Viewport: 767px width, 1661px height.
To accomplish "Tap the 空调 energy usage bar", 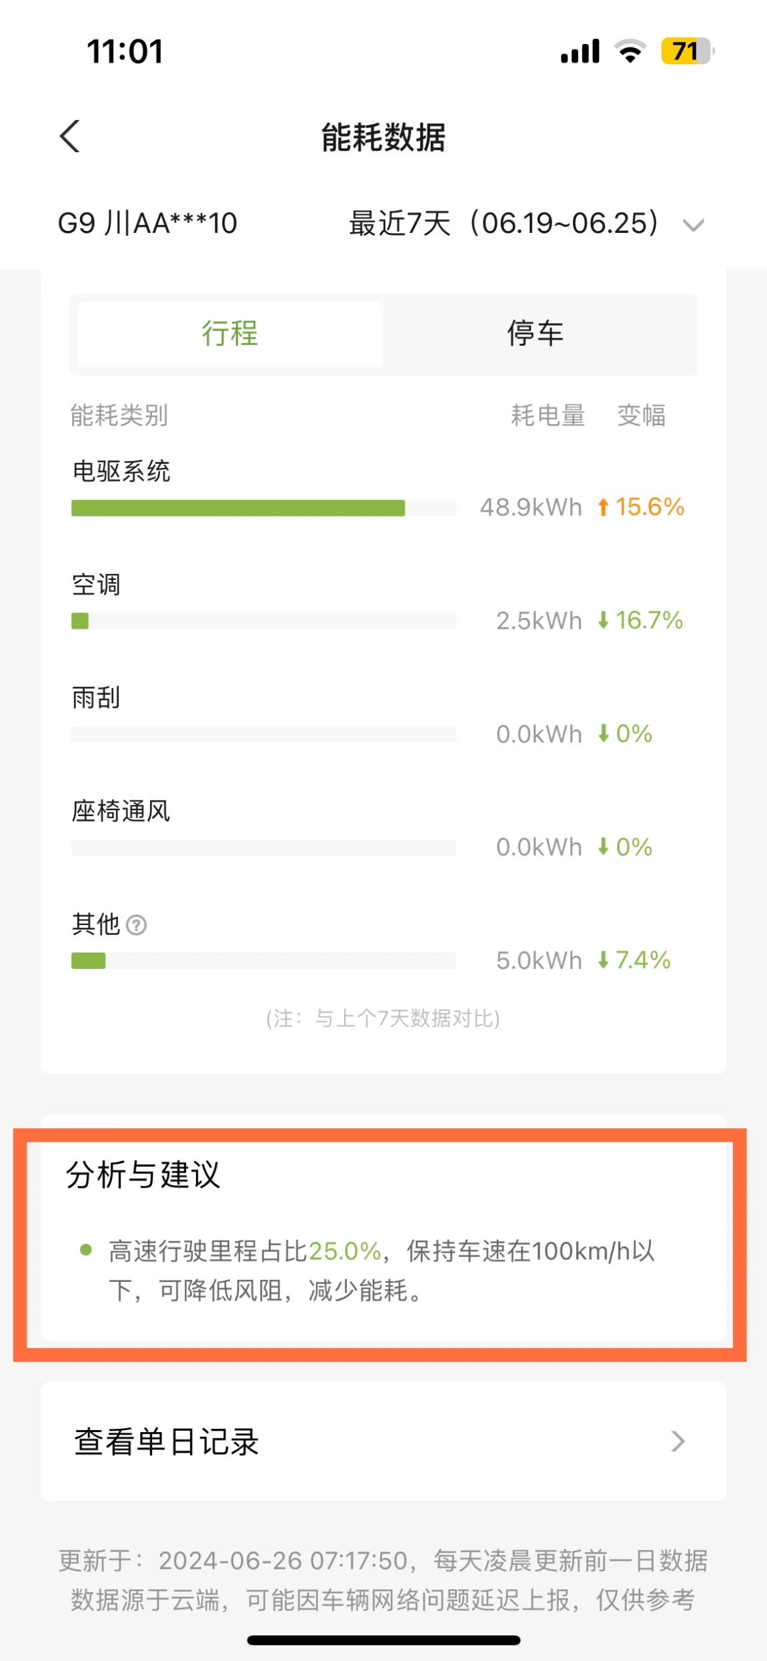I will click(263, 621).
